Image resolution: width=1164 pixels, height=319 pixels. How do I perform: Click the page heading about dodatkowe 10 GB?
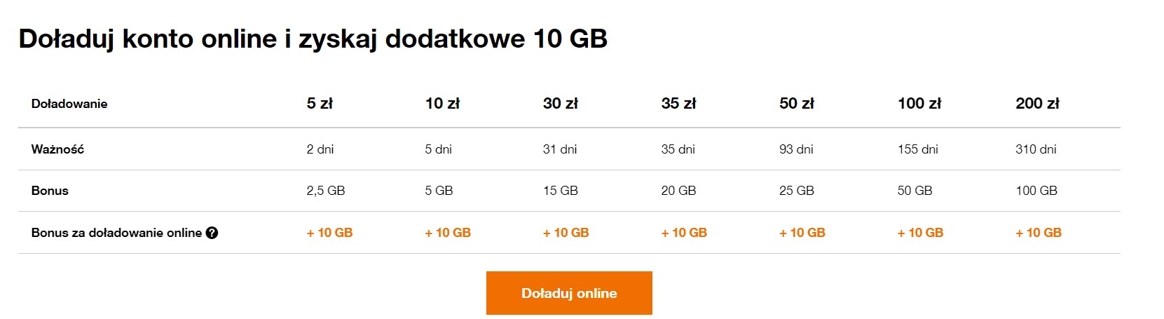tap(313, 39)
